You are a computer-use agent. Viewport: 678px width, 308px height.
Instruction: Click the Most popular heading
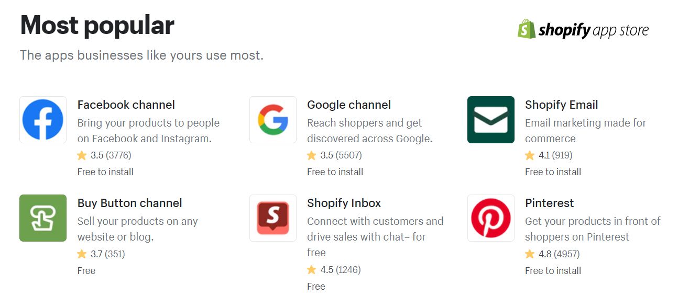click(x=97, y=25)
